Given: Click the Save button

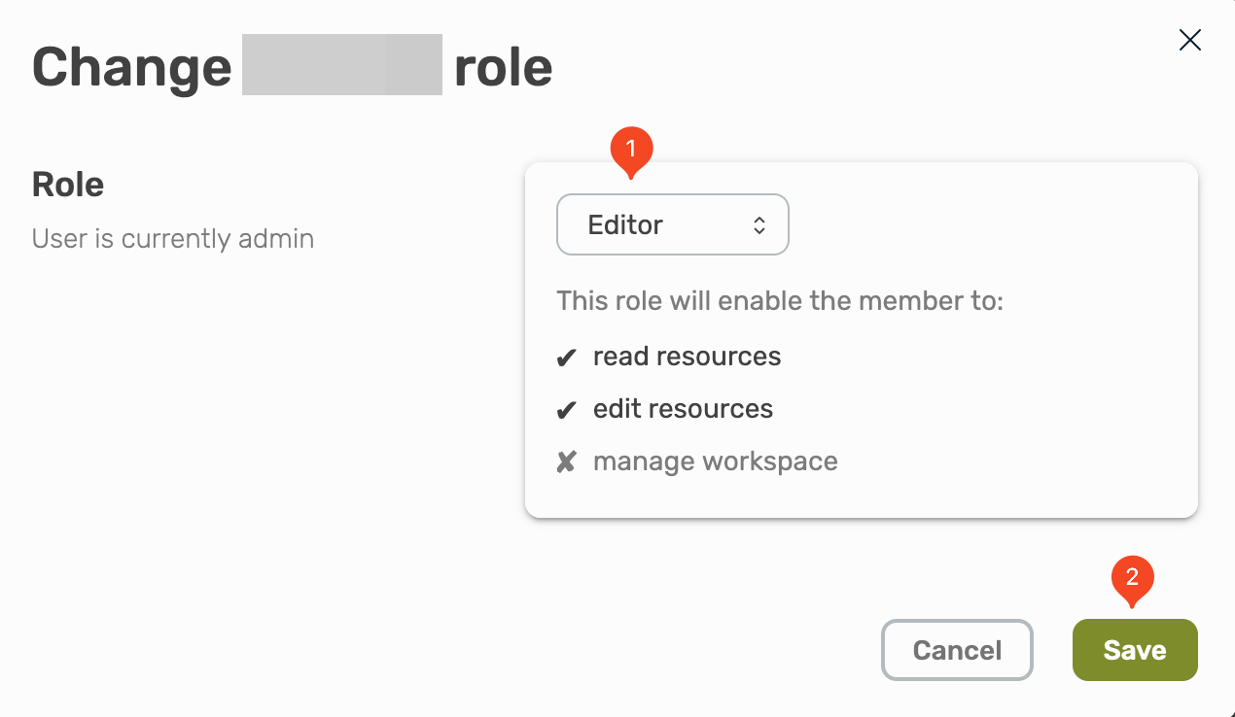Looking at the screenshot, I should coord(1134,650).
